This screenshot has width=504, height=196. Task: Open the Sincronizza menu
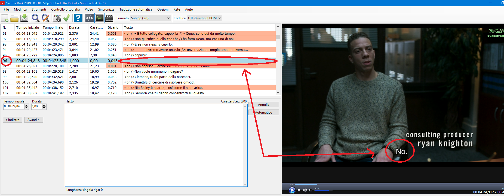[106, 9]
